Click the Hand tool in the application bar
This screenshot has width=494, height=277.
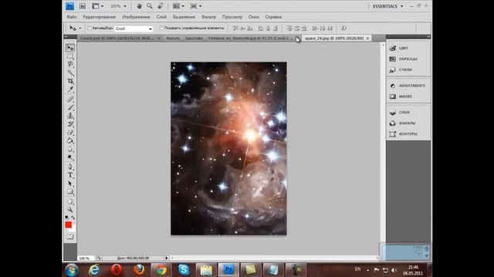[139, 6]
